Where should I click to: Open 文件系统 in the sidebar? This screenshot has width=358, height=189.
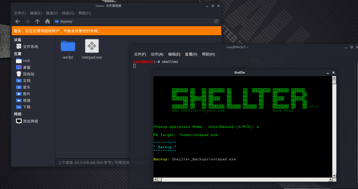pyautogui.click(x=27, y=46)
